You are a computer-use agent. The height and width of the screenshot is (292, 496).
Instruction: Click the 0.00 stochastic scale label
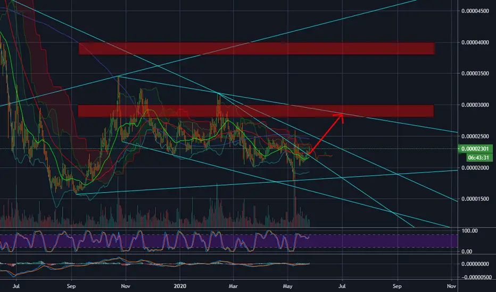pyautogui.click(x=467, y=252)
